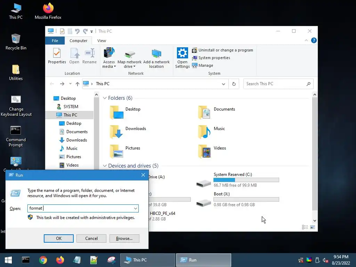Viewport: 356px width, 267px height.
Task: Open the Recycle Bin desktop icon
Action: click(x=16, y=42)
